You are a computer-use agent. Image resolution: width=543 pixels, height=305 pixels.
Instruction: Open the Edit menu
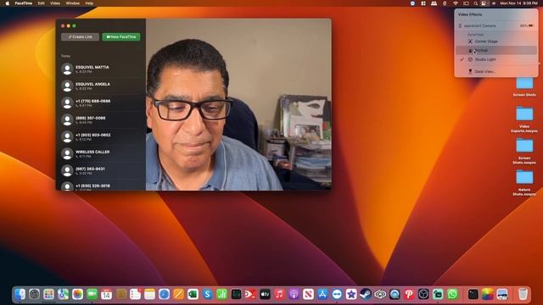(x=42, y=3)
